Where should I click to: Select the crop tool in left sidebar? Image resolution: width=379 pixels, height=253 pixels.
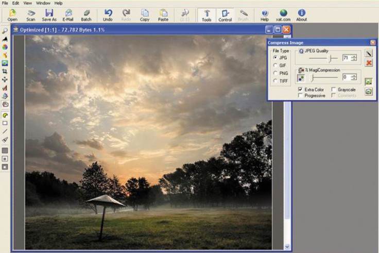pos(5,71)
